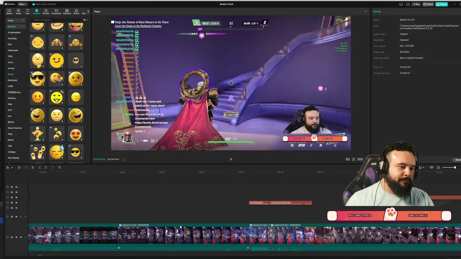461x259 pixels.
Task: Open the Media panel tab
Action: [x=9, y=12]
